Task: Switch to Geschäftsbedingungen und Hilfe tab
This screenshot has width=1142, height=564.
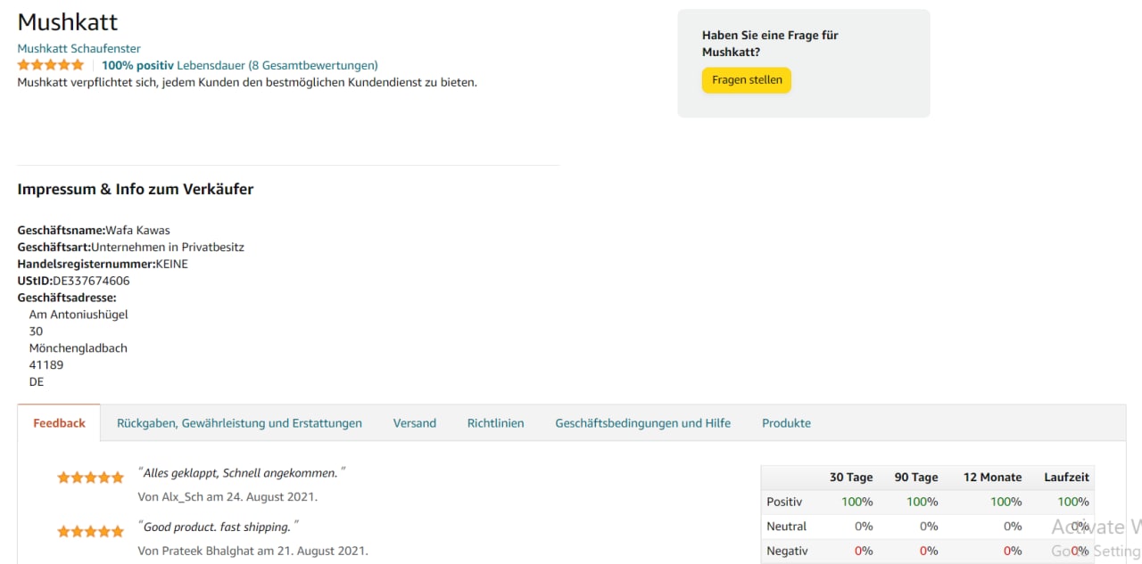Action: point(643,423)
